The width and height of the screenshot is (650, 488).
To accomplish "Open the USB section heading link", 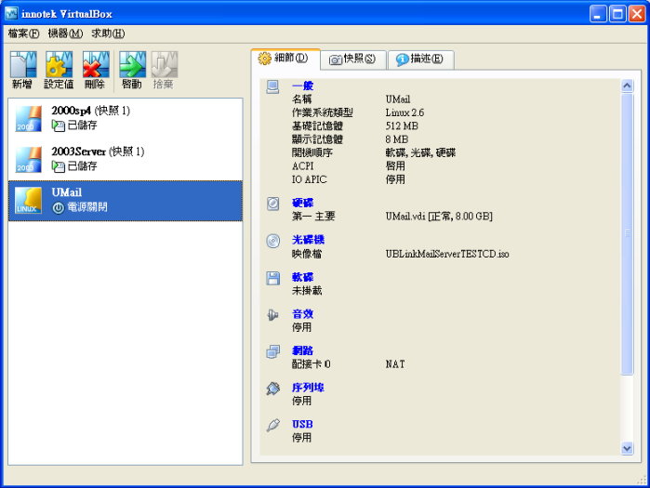I will [x=302, y=425].
